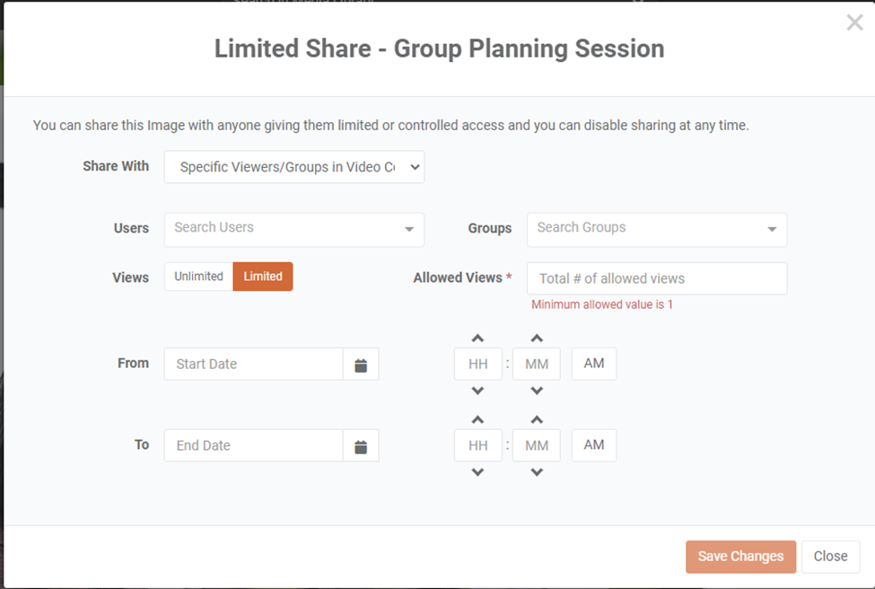The height and width of the screenshot is (589, 875).
Task: Increase the To time hours
Action: point(477,419)
